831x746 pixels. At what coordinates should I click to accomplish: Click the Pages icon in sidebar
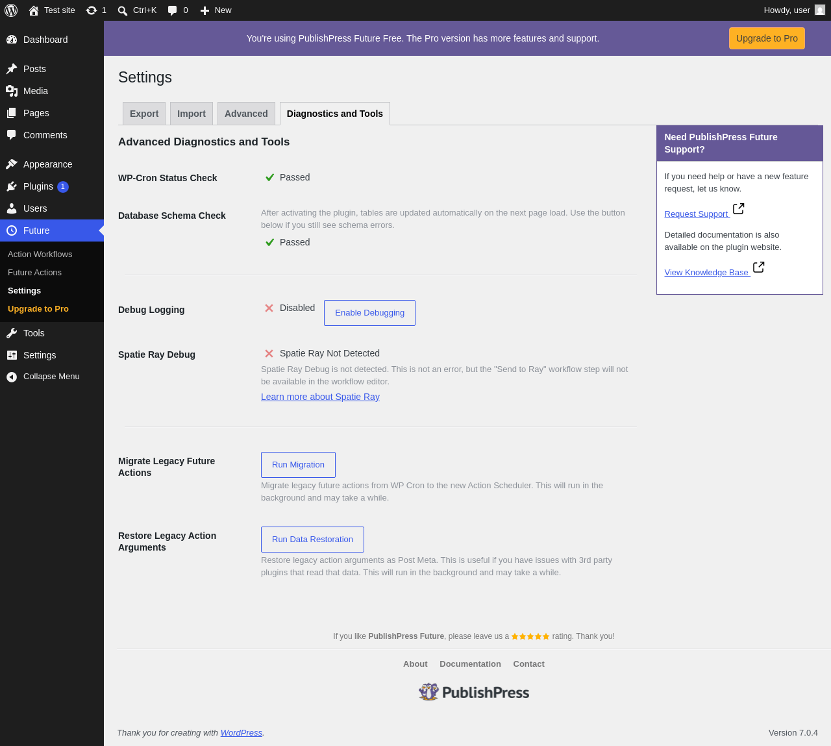point(12,113)
